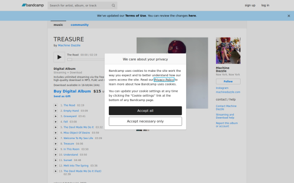Switch to the community tab
The width and height of the screenshot is (294, 183).
click(79, 25)
